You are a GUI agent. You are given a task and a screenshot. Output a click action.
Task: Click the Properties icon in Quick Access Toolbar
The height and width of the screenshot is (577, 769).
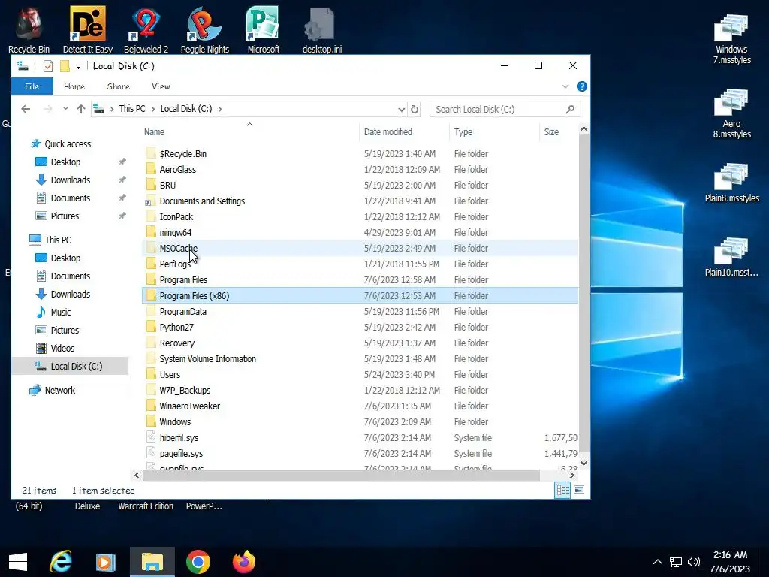tap(47, 66)
